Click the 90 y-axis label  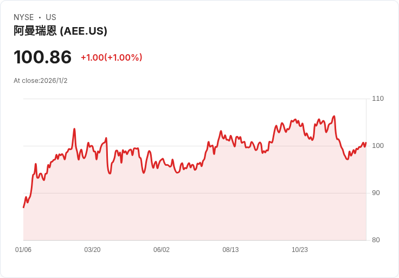click(376, 193)
